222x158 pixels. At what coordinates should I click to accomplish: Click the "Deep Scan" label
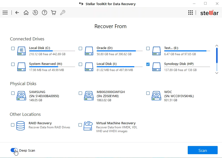27,151
